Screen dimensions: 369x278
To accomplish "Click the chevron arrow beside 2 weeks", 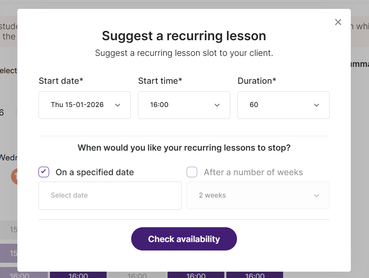I will (317, 195).
